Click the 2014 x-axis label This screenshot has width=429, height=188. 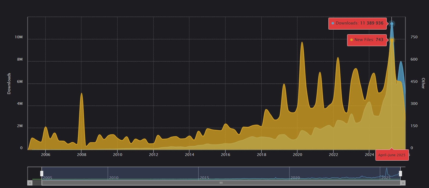point(189,155)
